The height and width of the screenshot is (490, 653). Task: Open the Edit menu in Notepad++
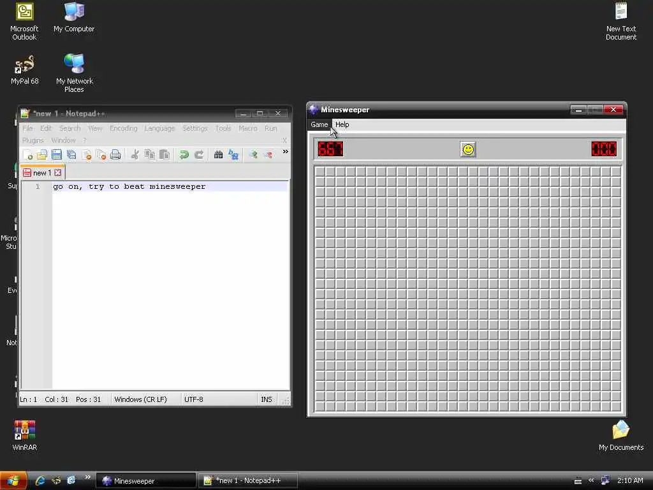[x=46, y=128]
